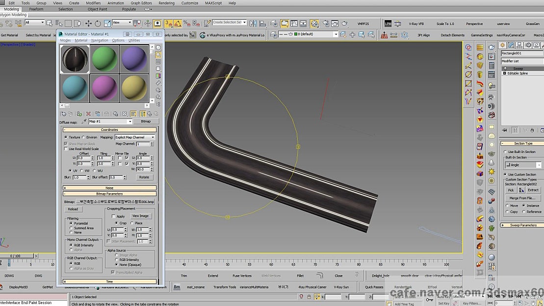The width and height of the screenshot is (544, 306).
Task: Select the Pick Material from Object eyedropper
Action: pyautogui.click(x=83, y=122)
